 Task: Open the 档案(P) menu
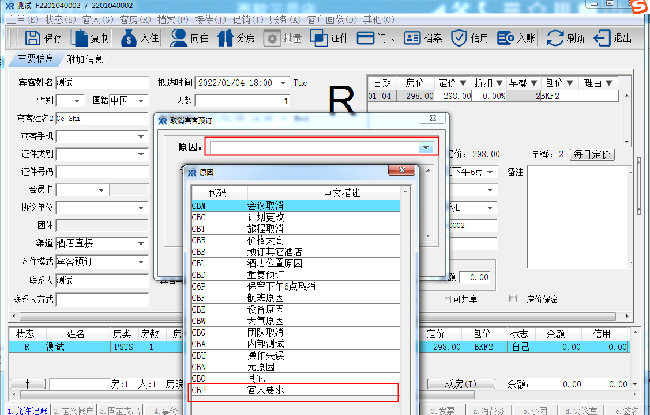click(x=173, y=20)
